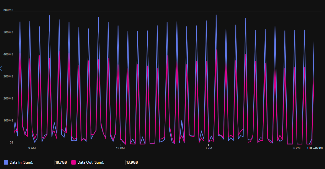Click the 0B y-axis label
This screenshot has height=169, width=325.
pos(11,143)
